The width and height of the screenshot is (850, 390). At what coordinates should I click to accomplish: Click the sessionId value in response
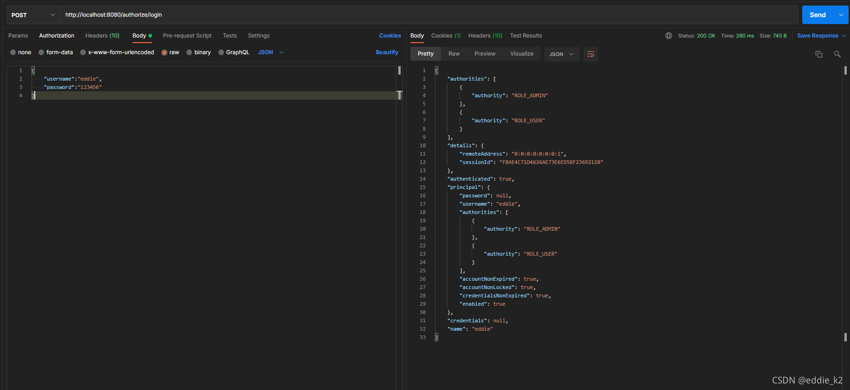(551, 162)
